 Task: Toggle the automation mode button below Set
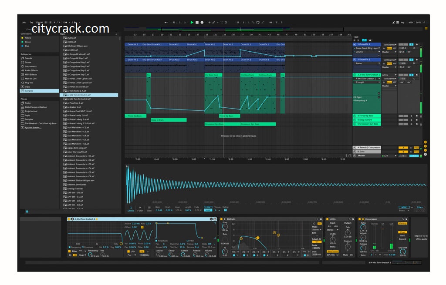[x=365, y=40]
